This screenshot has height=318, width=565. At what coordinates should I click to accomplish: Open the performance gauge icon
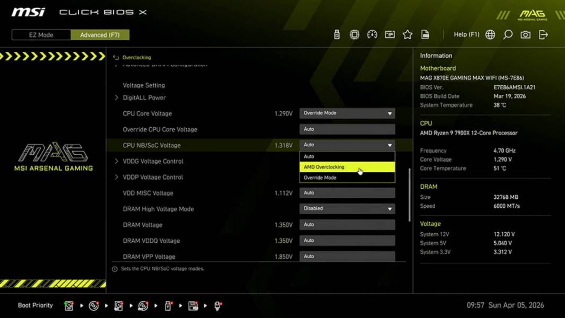[x=372, y=34]
